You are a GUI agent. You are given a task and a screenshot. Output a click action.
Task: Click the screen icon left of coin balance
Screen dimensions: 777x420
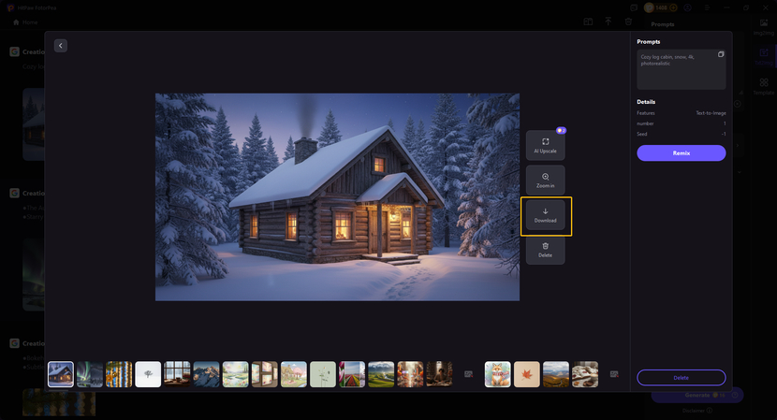click(634, 7)
